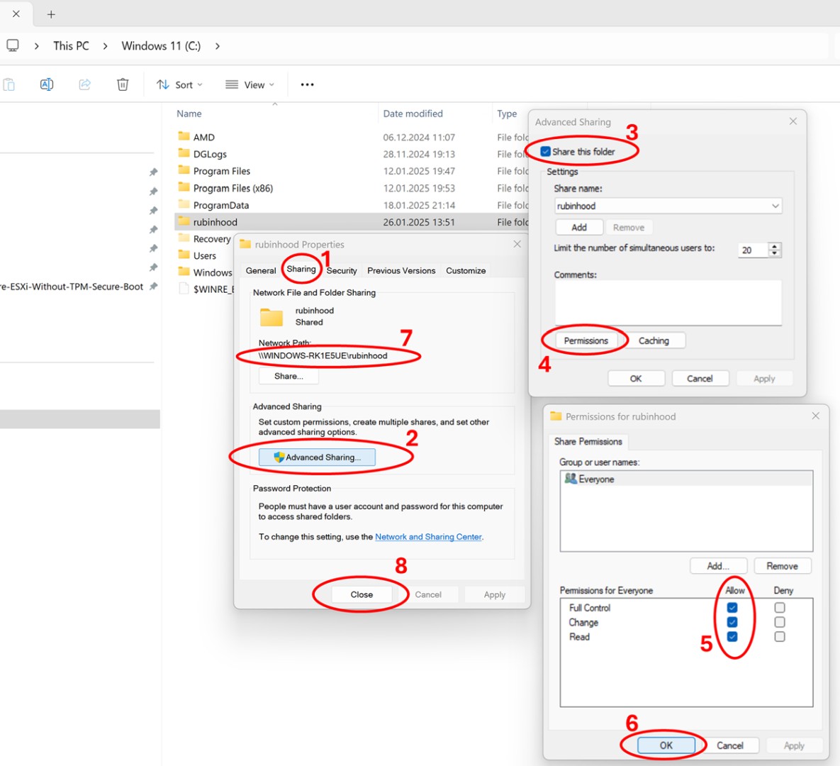This screenshot has height=766, width=840.
Task: Click Close in rubinhood Properties
Action: (x=362, y=594)
